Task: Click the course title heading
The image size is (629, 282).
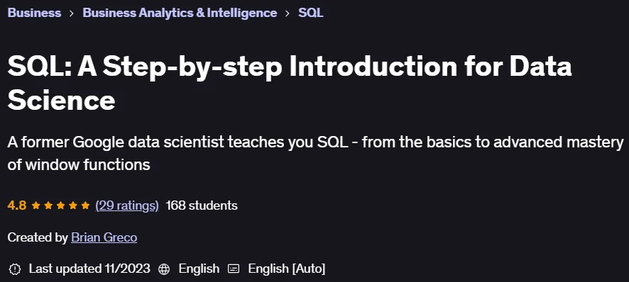Action: point(289,84)
